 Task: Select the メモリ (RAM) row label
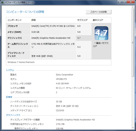point(14,32)
